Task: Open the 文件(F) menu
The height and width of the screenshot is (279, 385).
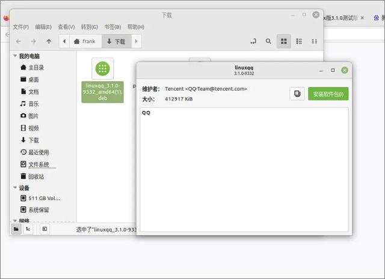Action: tap(21, 27)
